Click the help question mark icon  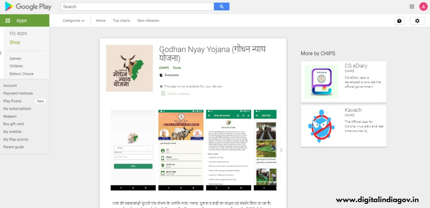pyautogui.click(x=399, y=21)
